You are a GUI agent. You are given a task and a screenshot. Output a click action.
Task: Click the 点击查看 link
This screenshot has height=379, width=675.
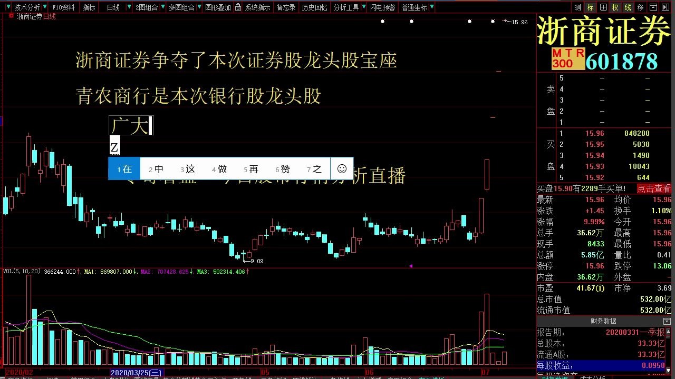point(654,188)
